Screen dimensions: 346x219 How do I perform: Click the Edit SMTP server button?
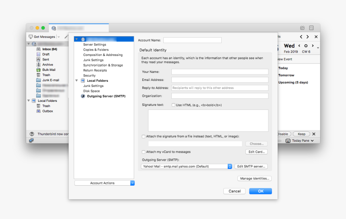251,166
